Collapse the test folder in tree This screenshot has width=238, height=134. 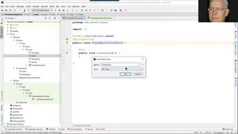11,81
